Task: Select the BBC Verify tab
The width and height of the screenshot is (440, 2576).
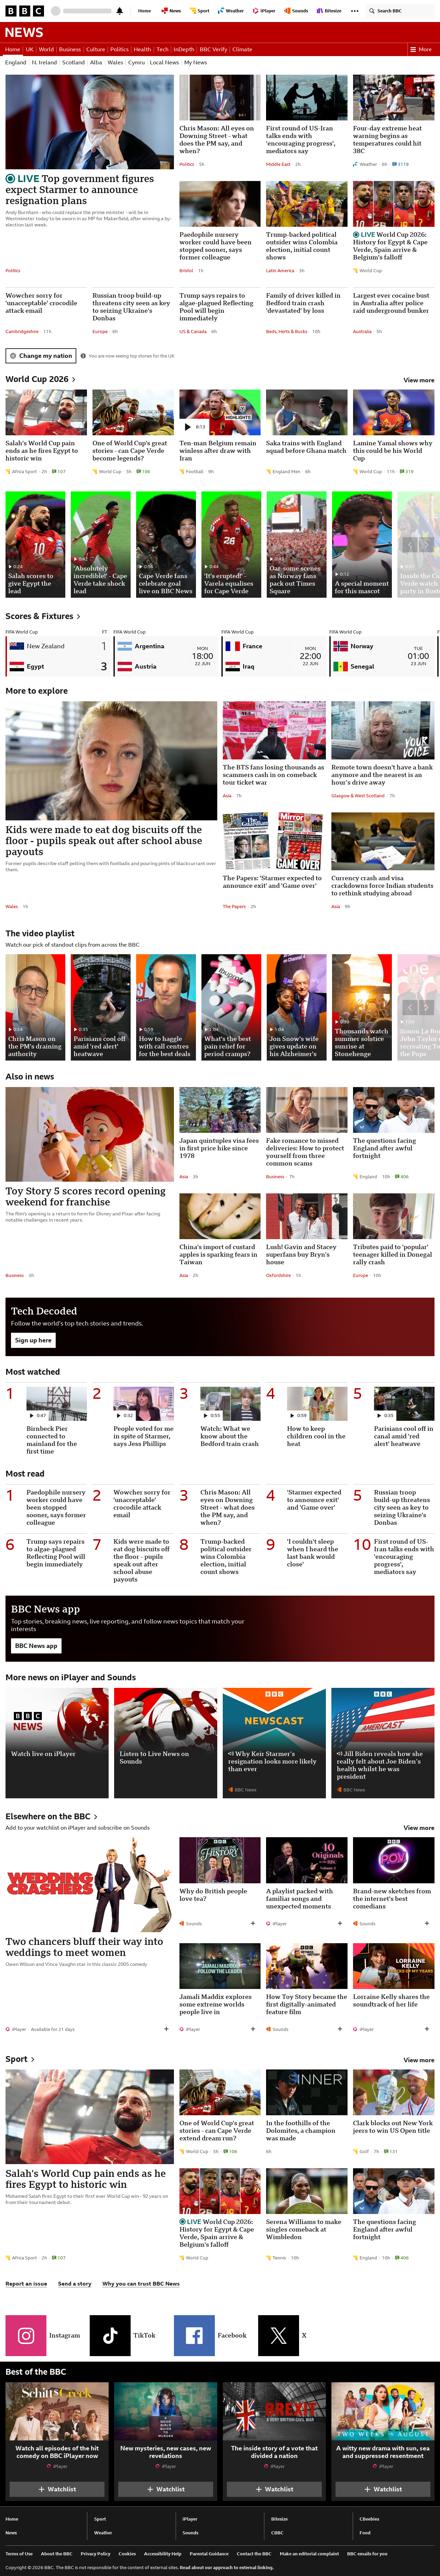Action: [213, 49]
